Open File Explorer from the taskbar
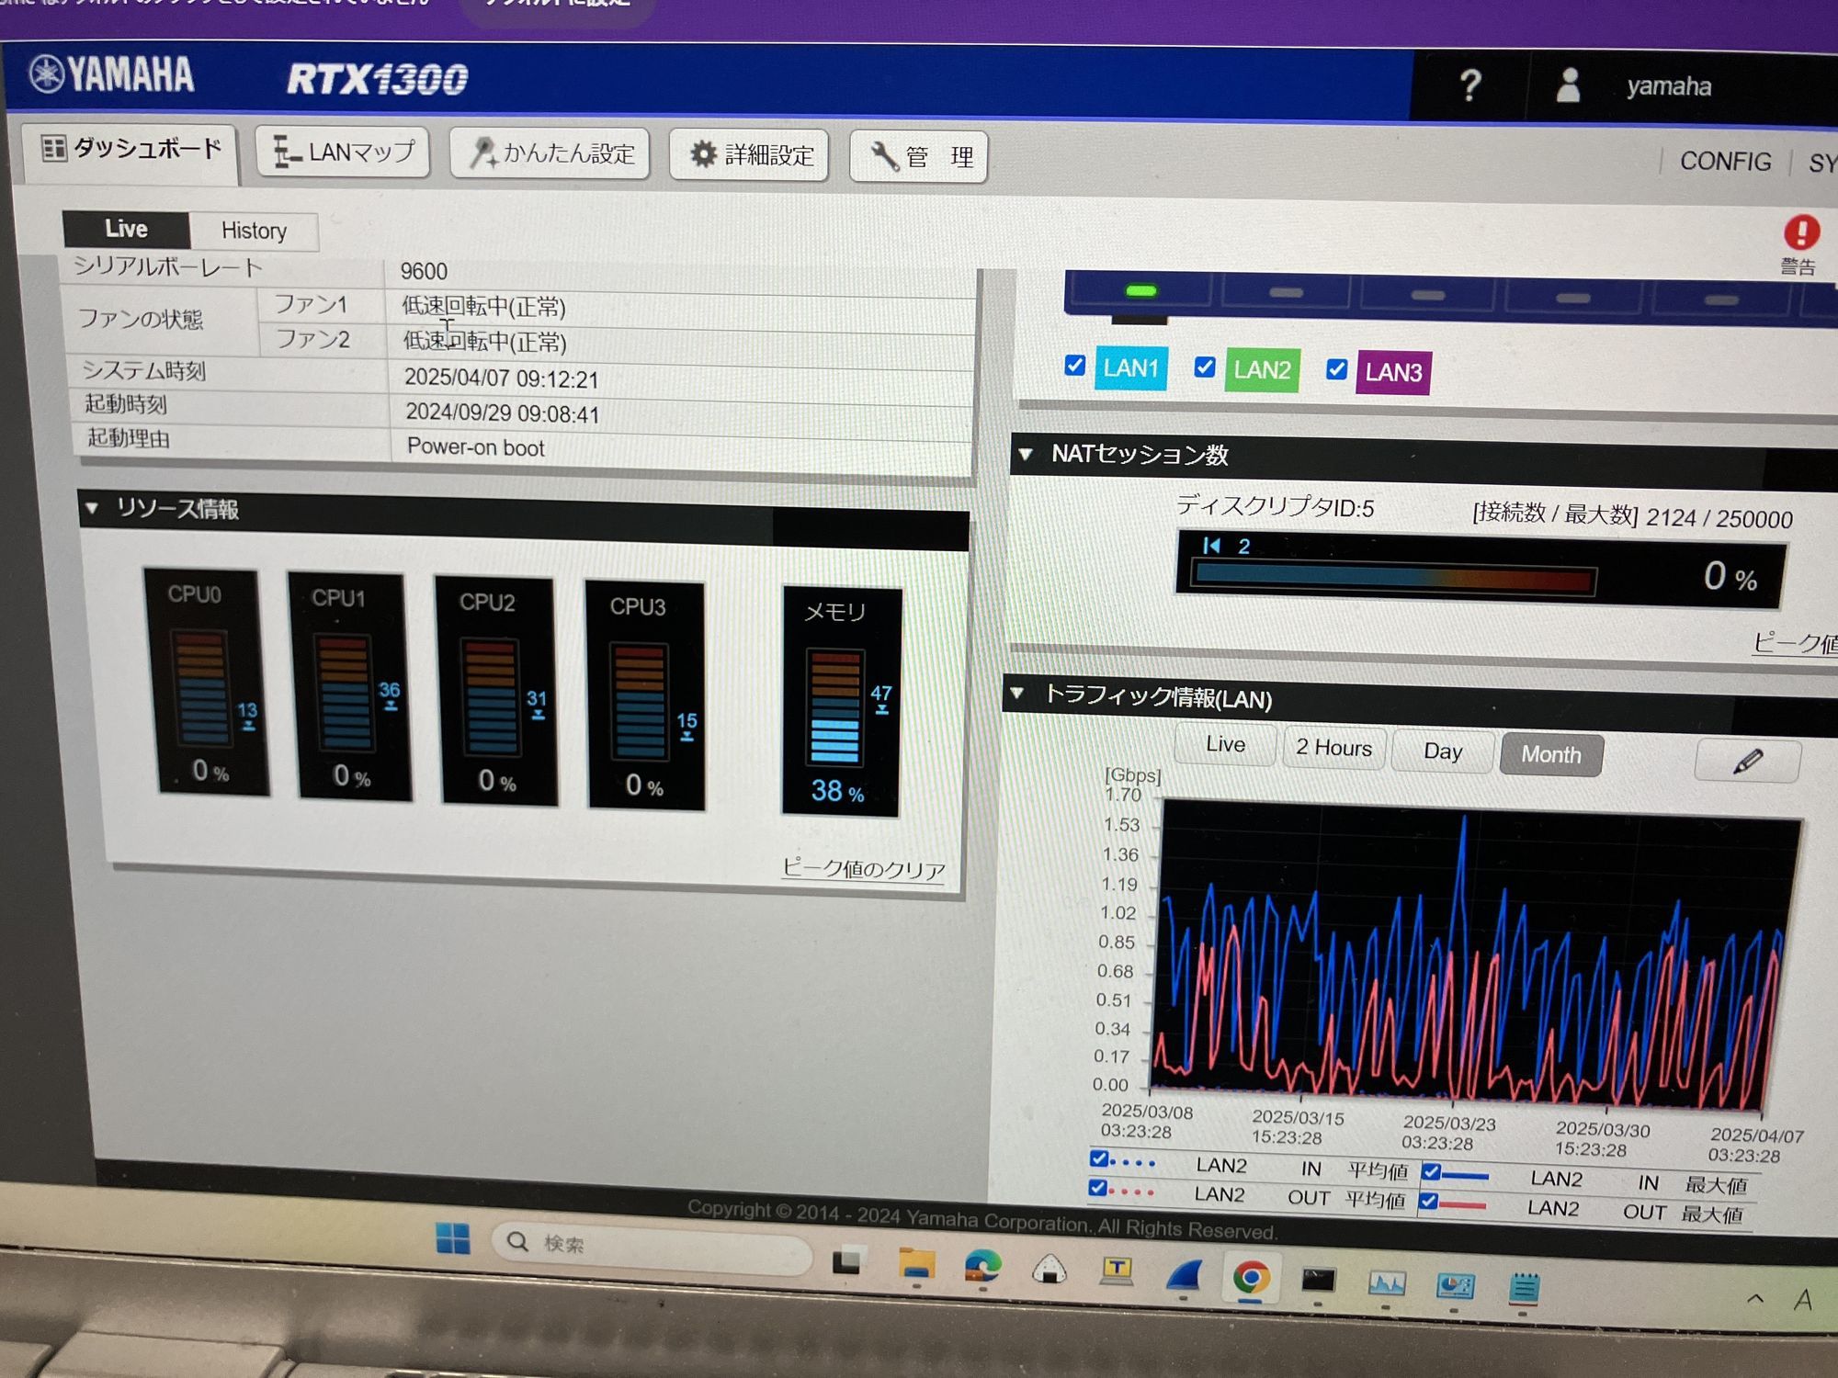Image resolution: width=1838 pixels, height=1378 pixels. coord(915,1265)
